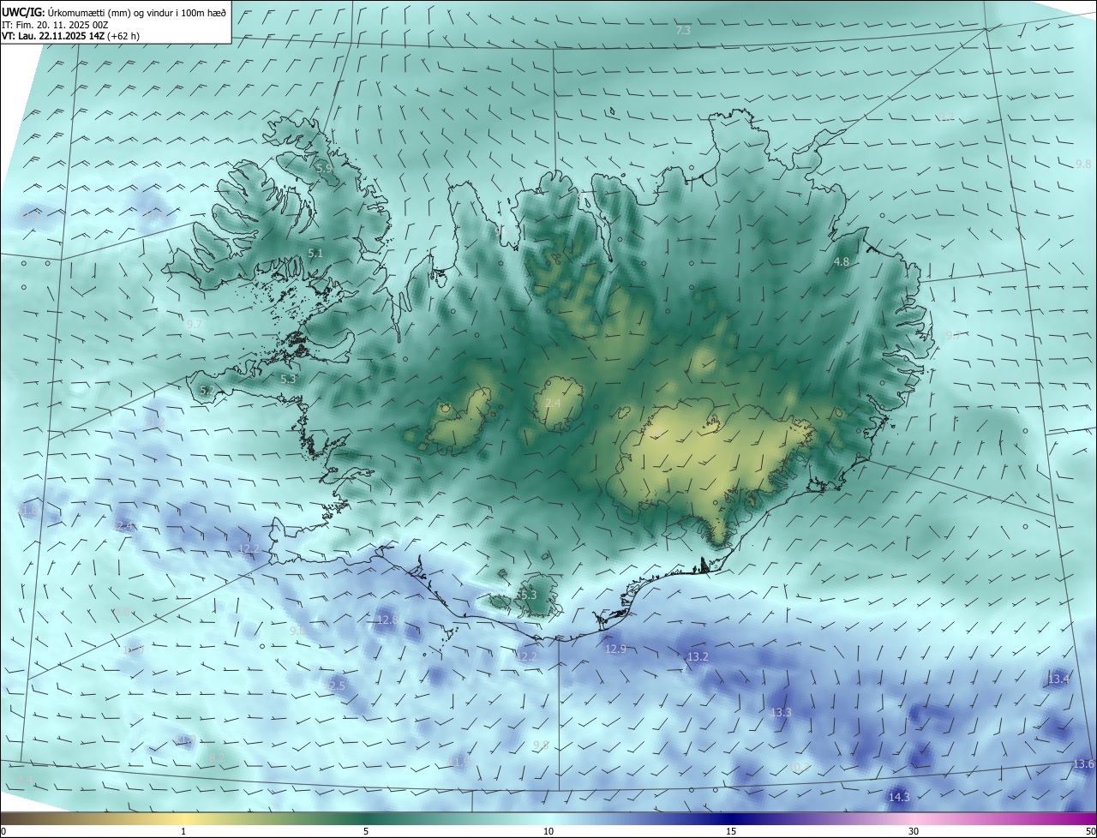Select the 4.8 value in east Iceland
Viewport: 1097px width, 838px height.
(x=842, y=261)
